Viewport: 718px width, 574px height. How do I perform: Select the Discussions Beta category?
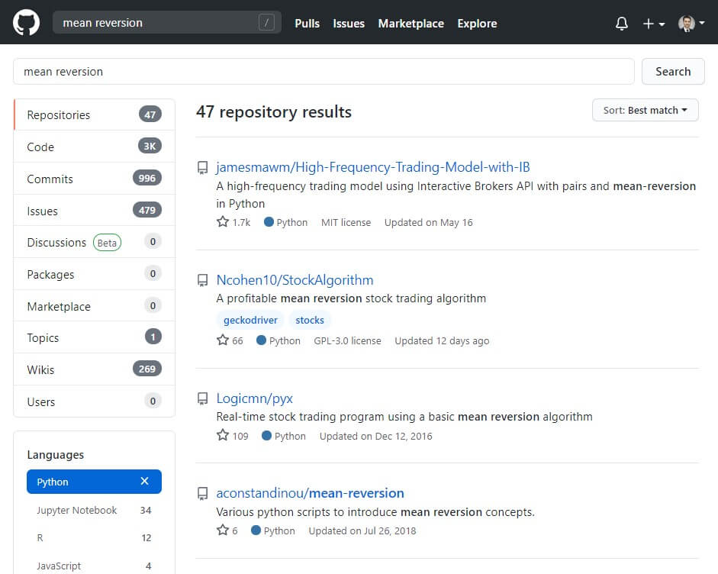[x=95, y=242]
